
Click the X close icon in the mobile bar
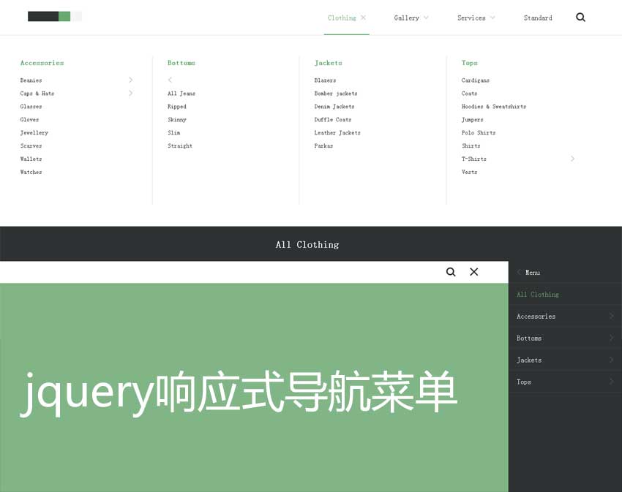click(x=473, y=272)
